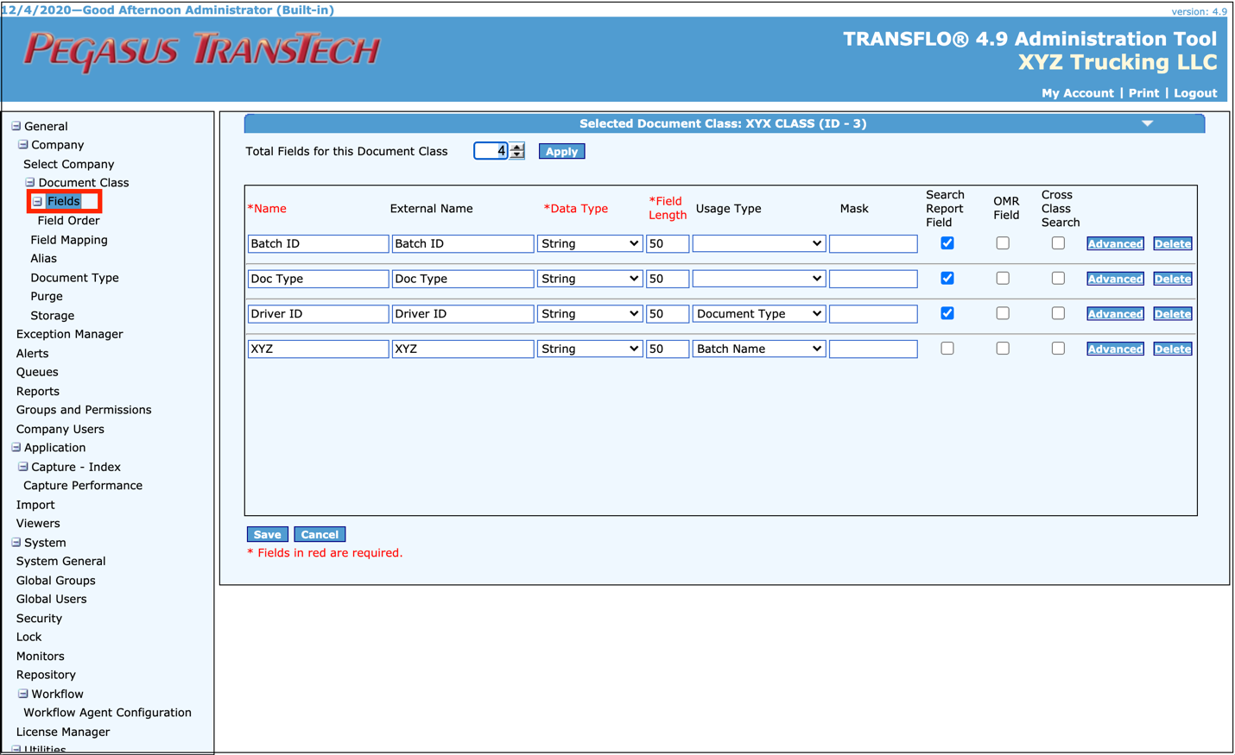Open Batch Name usage dropdown for XYZ

758,349
